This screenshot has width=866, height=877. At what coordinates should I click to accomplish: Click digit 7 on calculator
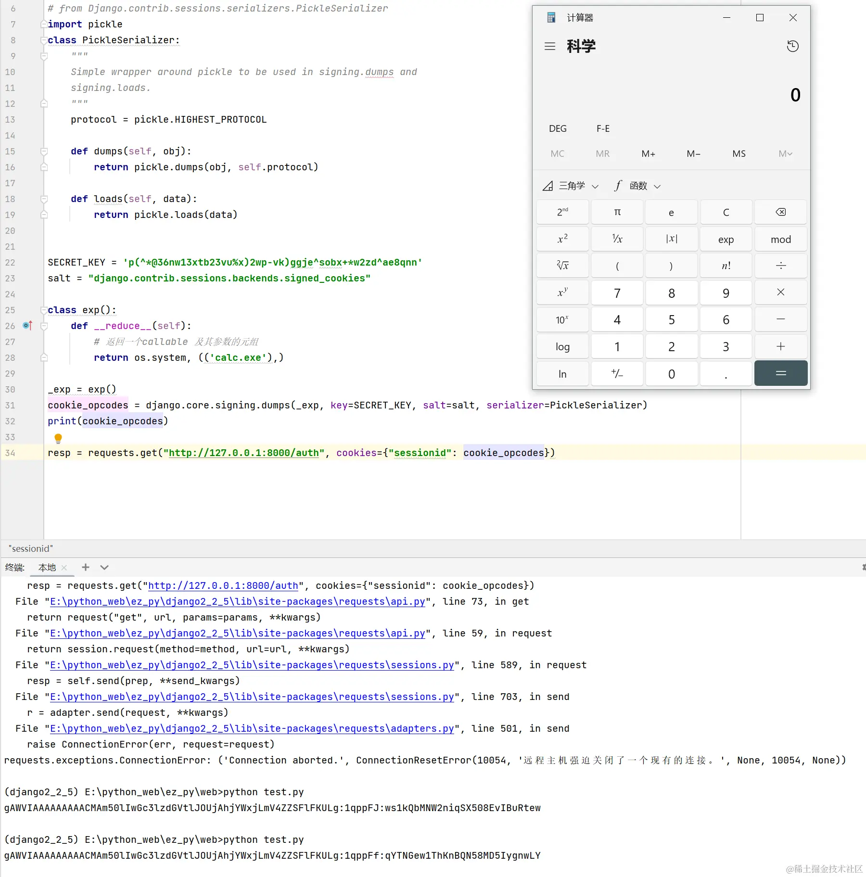(617, 292)
